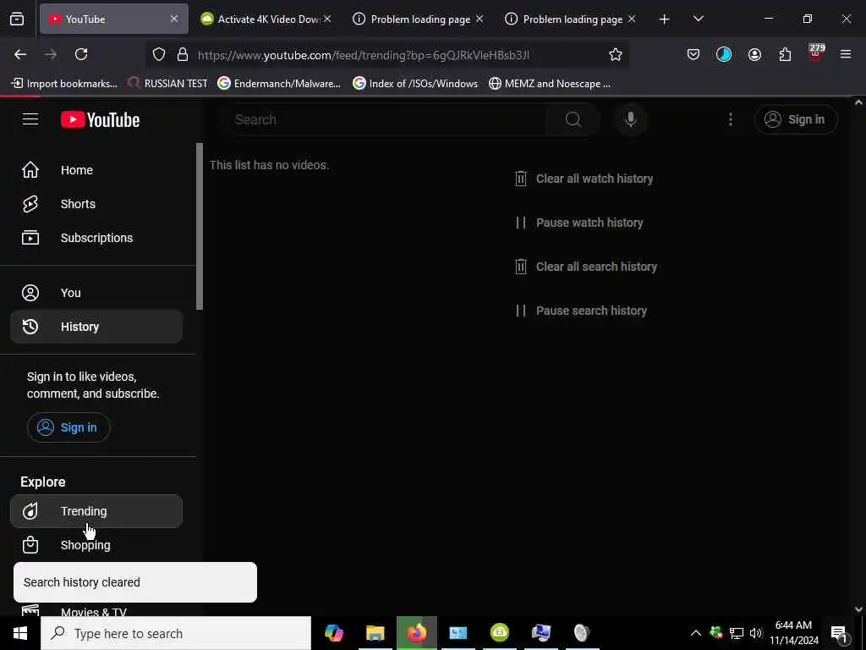
Task: Click the volume speaker tray icon
Action: [x=755, y=633]
